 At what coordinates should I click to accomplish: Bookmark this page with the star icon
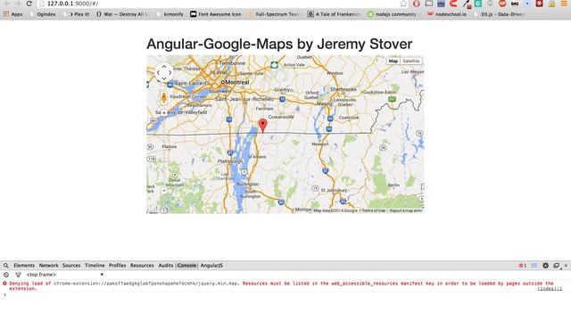[403, 4]
